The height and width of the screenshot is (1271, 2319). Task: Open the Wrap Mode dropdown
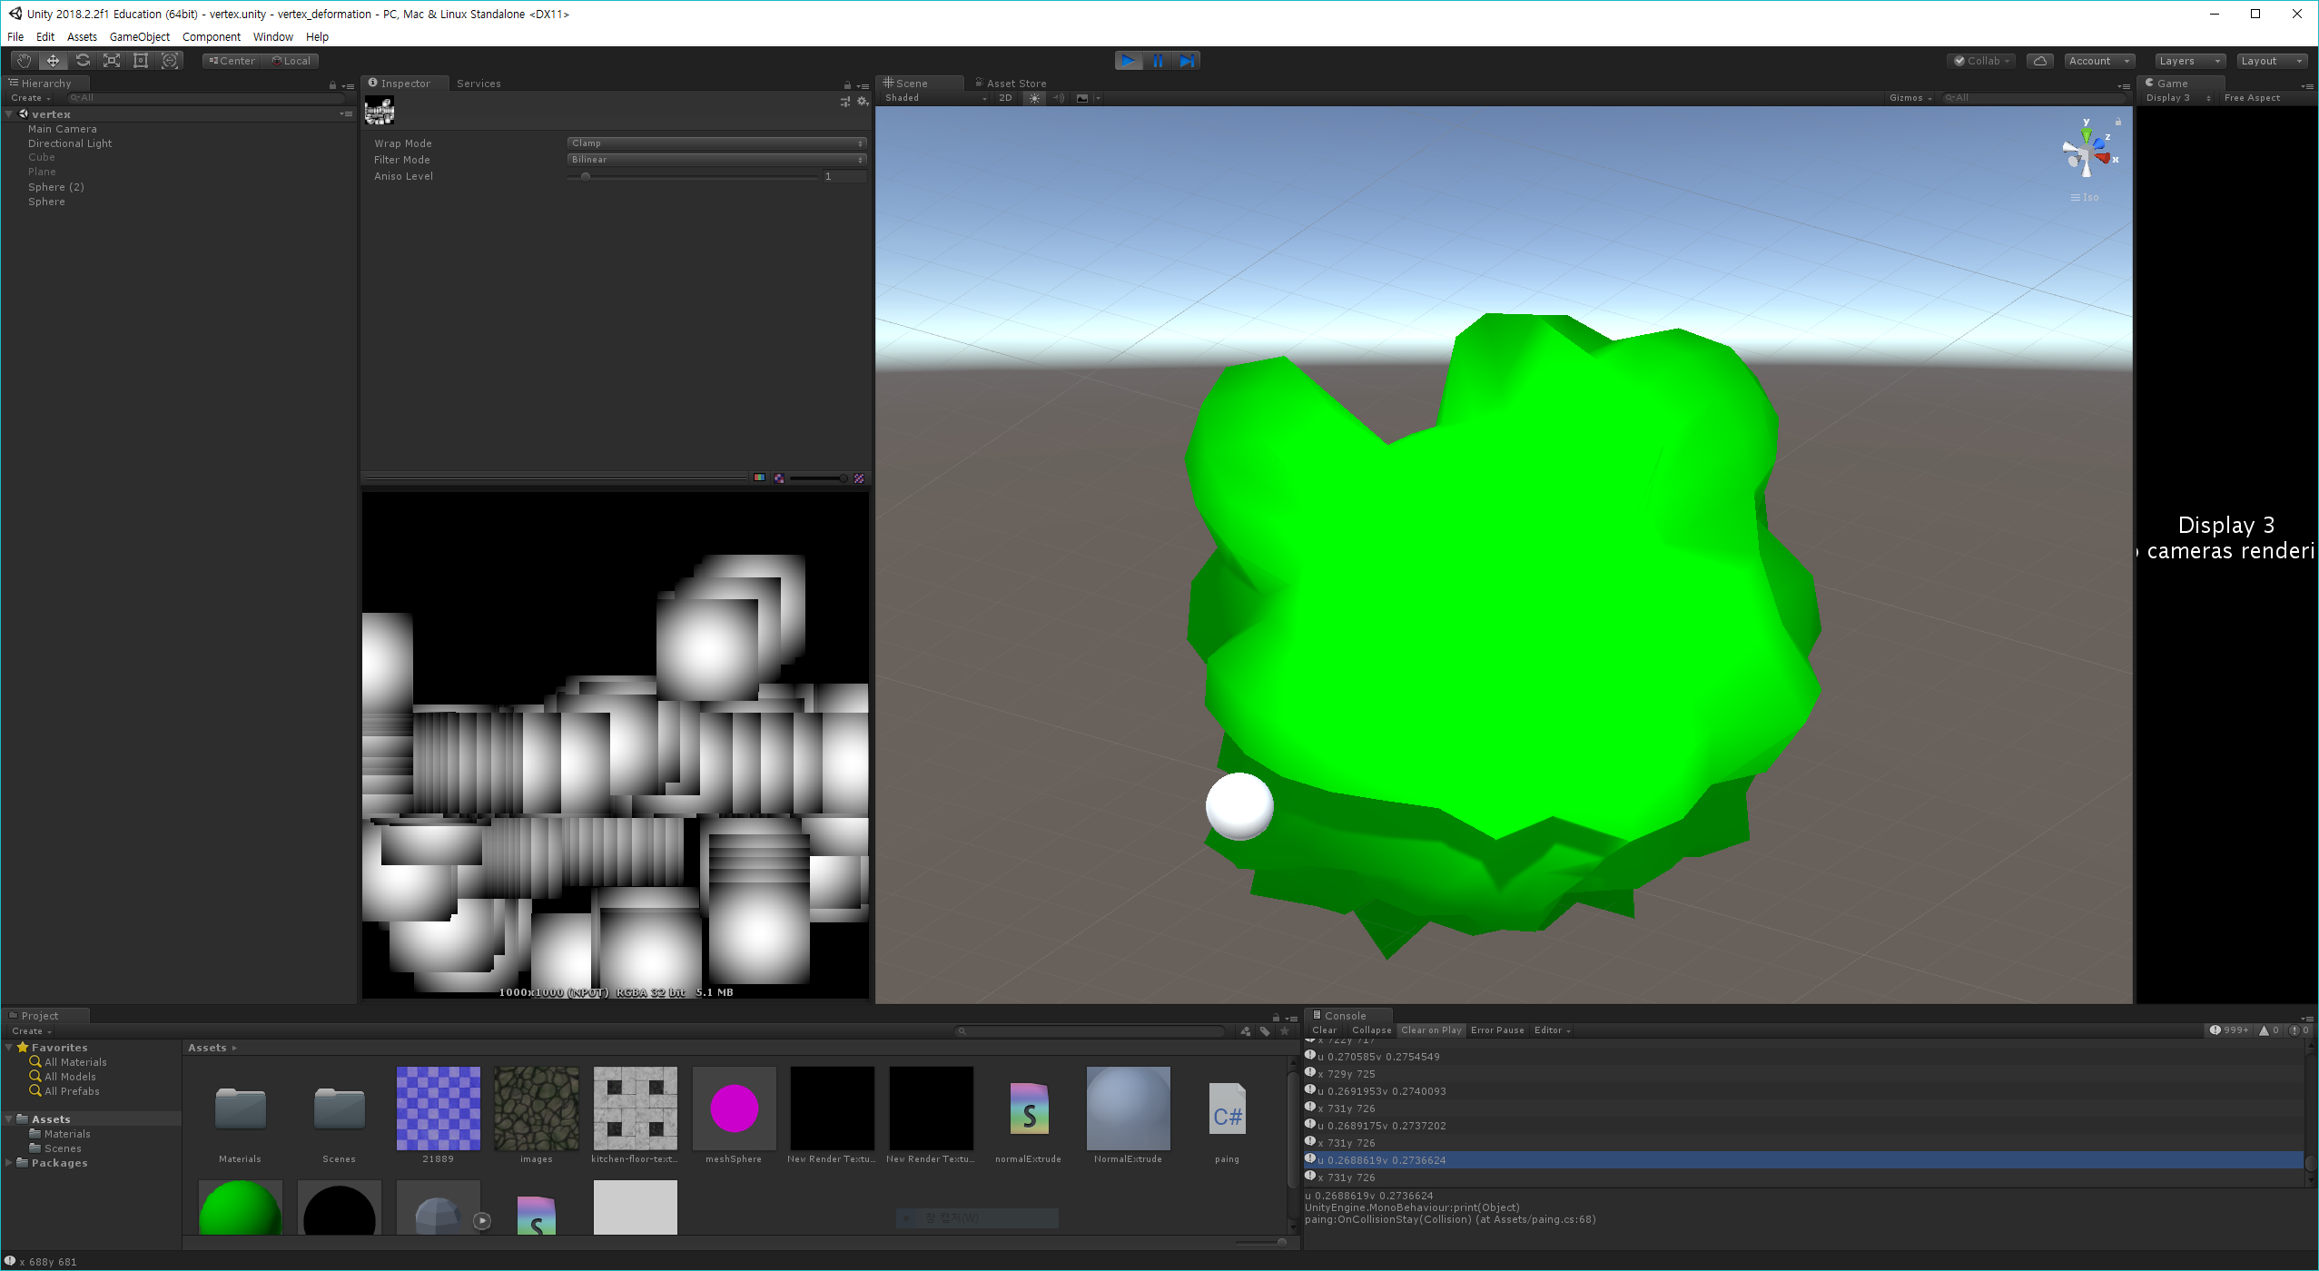click(x=716, y=143)
